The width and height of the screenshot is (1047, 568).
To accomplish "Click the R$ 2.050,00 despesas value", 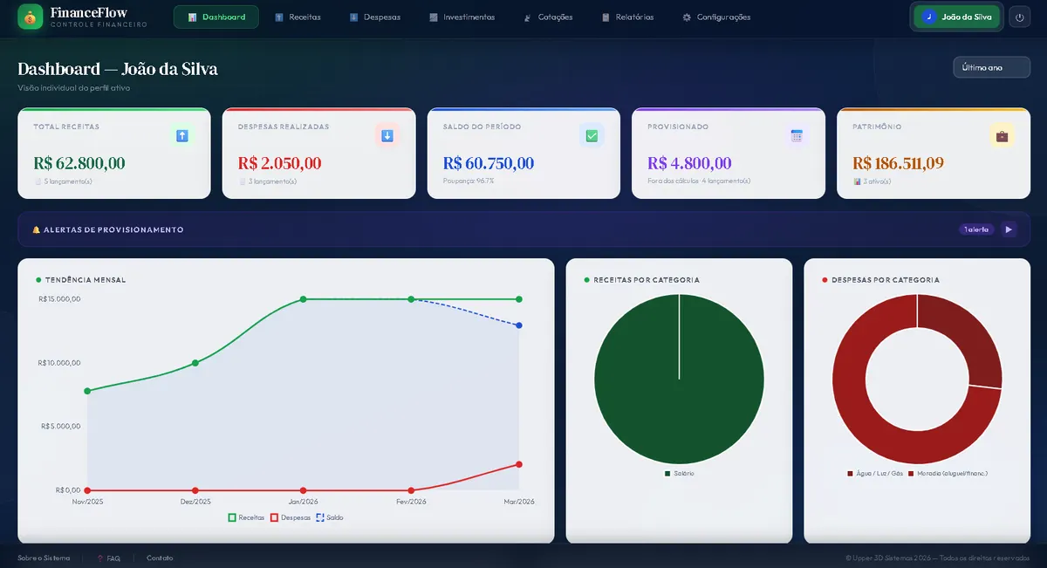I will 279,163.
